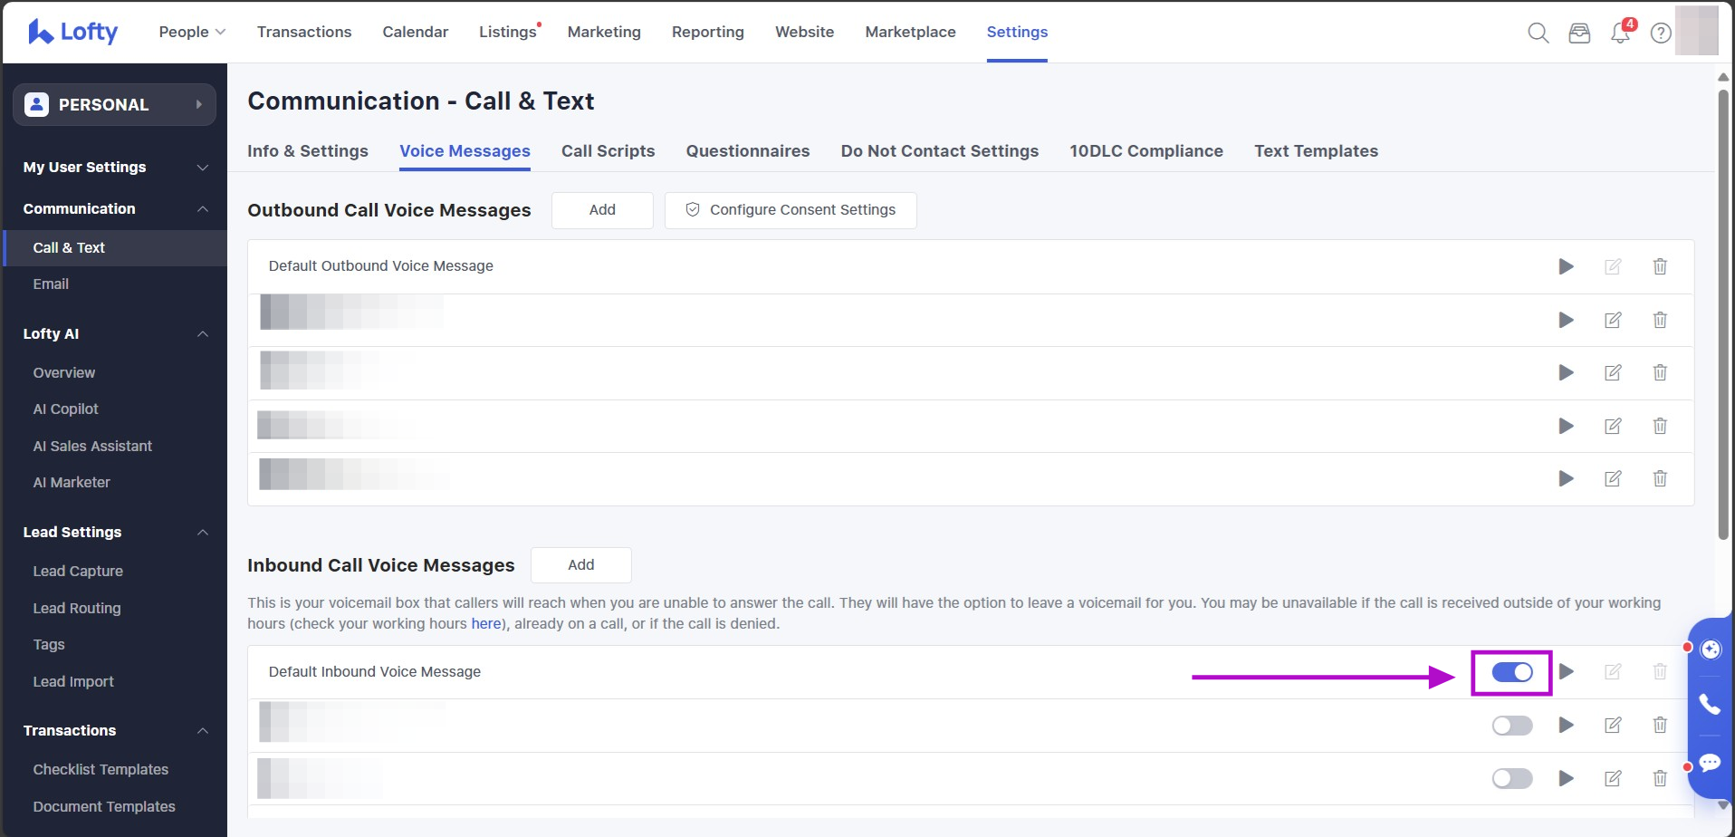Screen dimensions: 1735x837
Task: Switch to the Call Scripts tab
Action: point(608,151)
